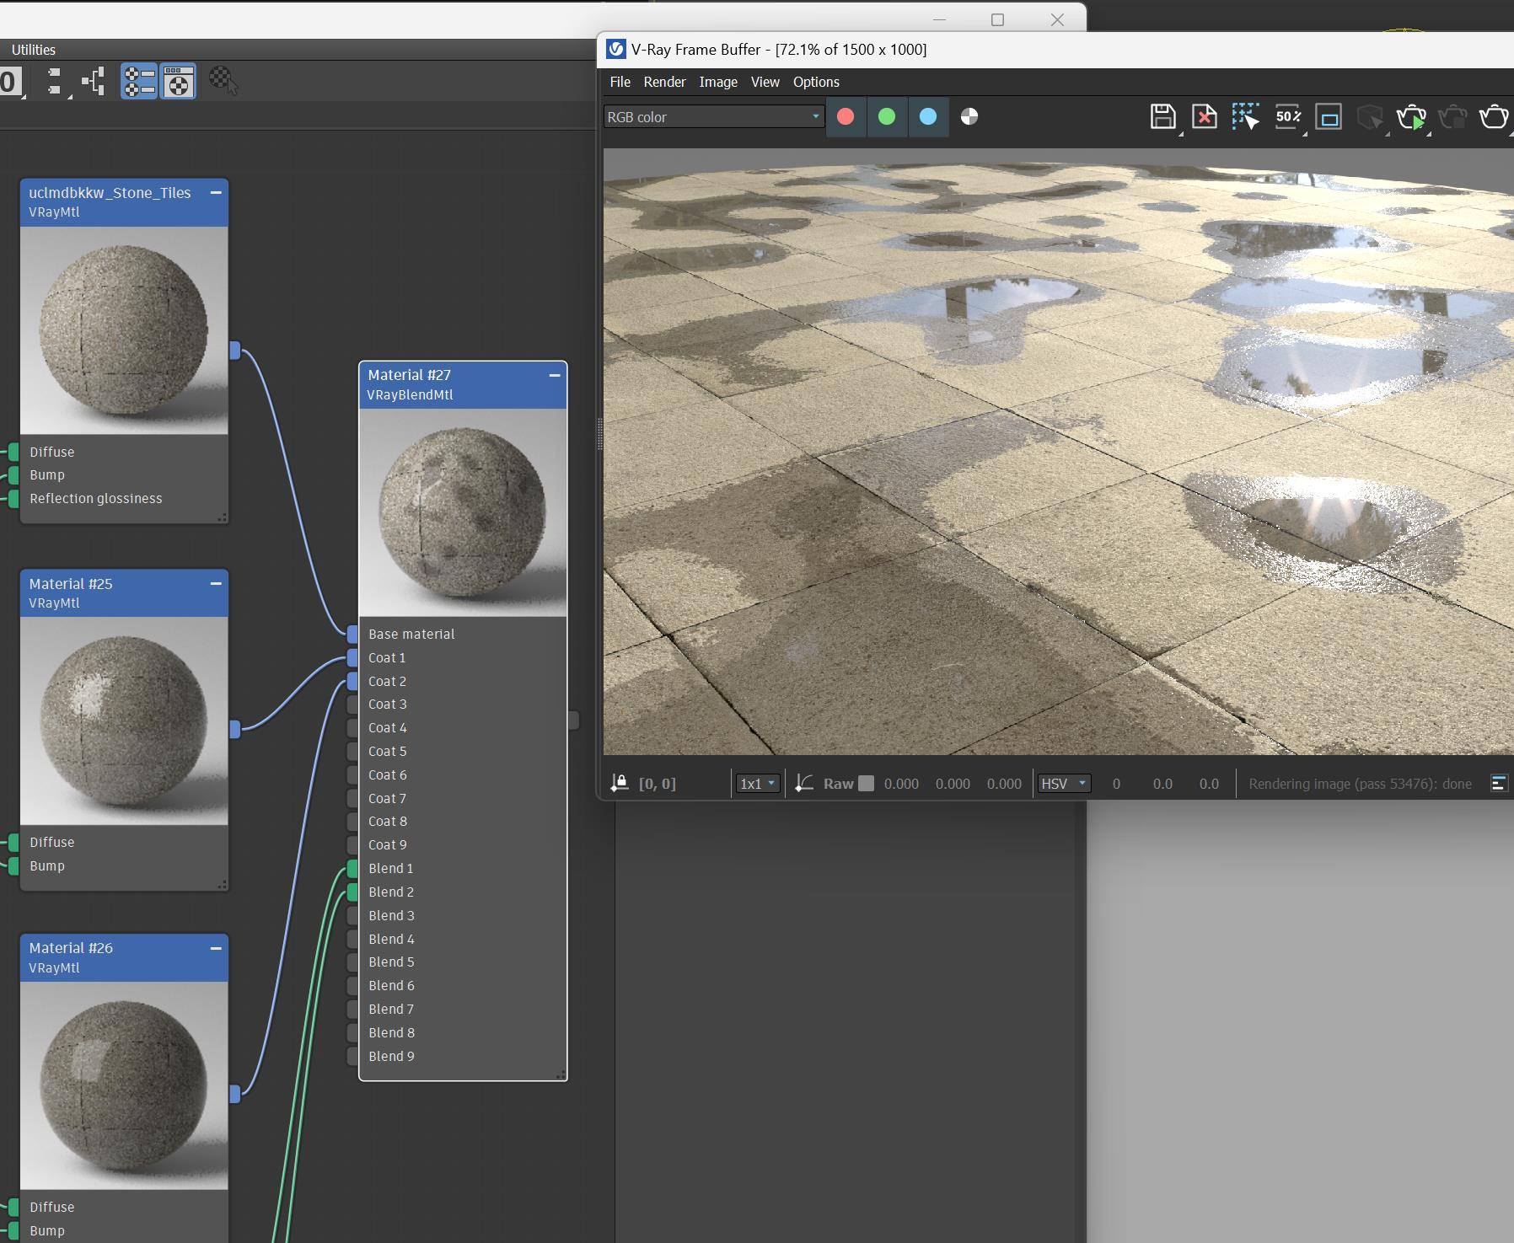Click the V-Ray logo in frame buffer title
This screenshot has height=1243, width=1514.
(x=616, y=49)
